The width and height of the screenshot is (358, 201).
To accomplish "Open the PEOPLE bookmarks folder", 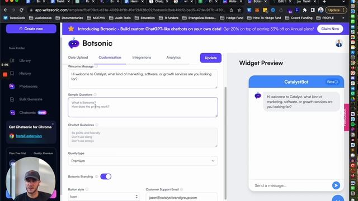I will click(x=326, y=18).
